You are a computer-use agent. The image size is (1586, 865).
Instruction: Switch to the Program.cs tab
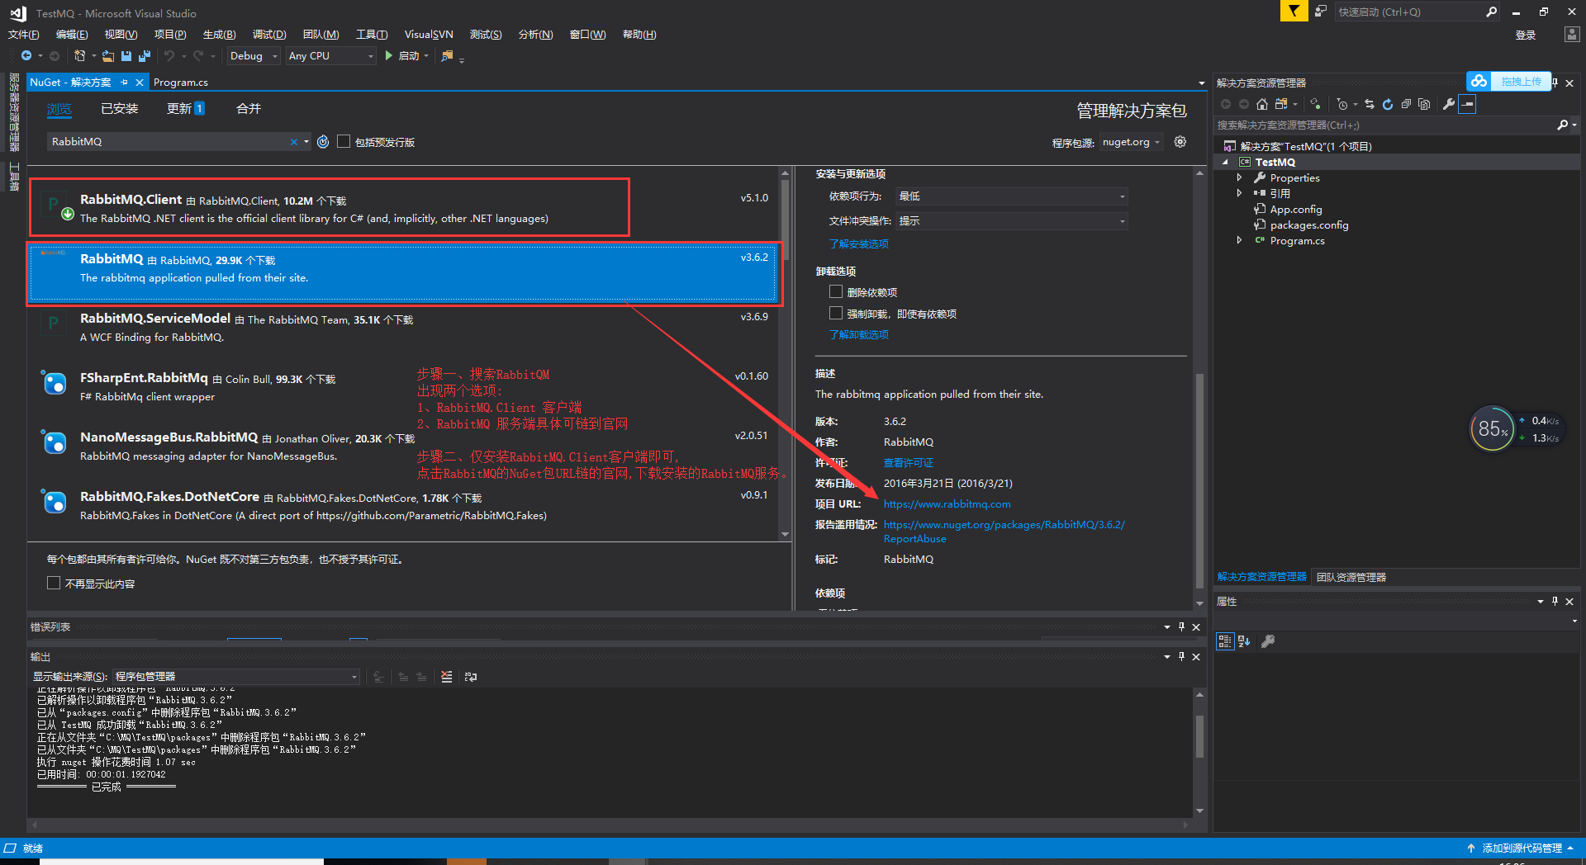pos(181,83)
